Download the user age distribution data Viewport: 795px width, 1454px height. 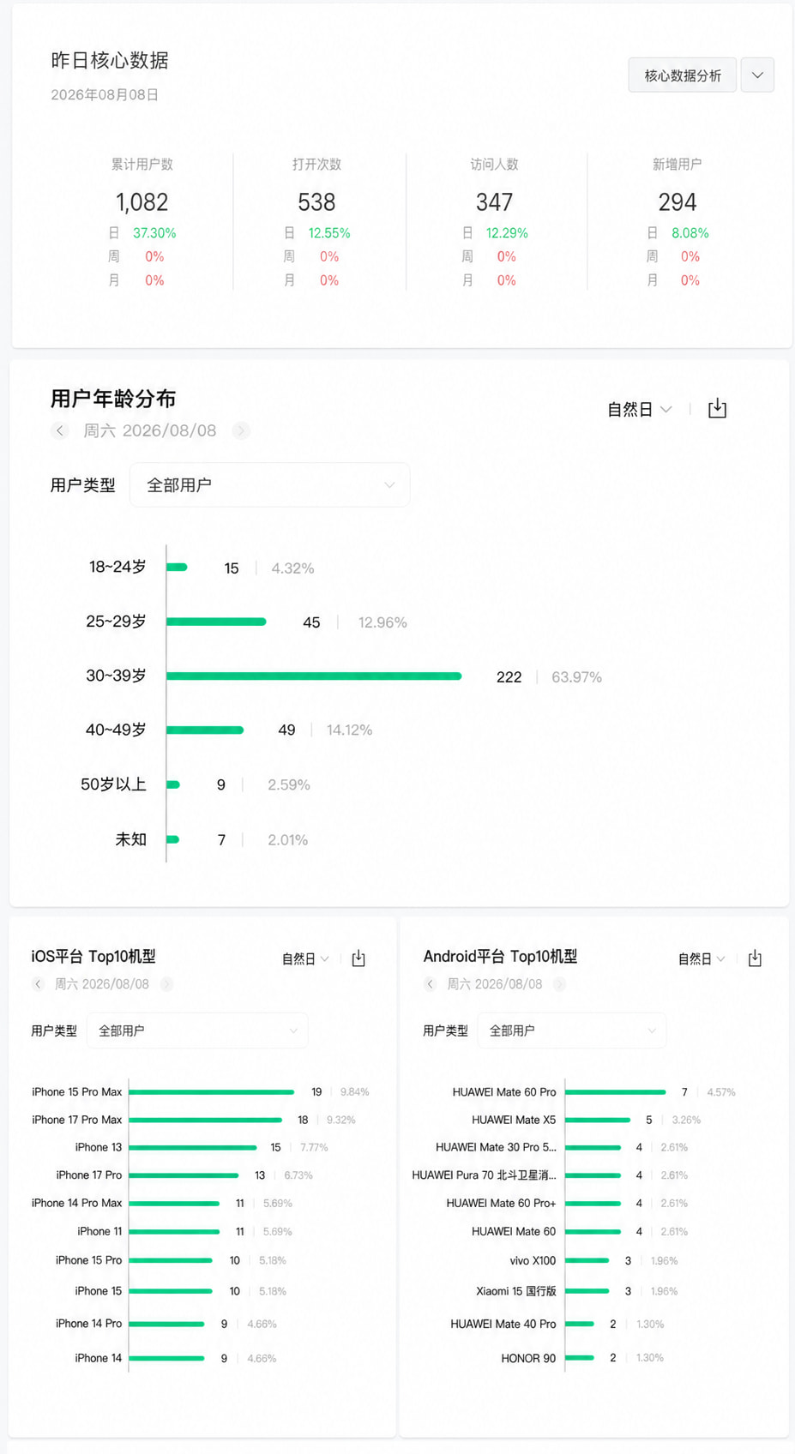click(x=717, y=409)
